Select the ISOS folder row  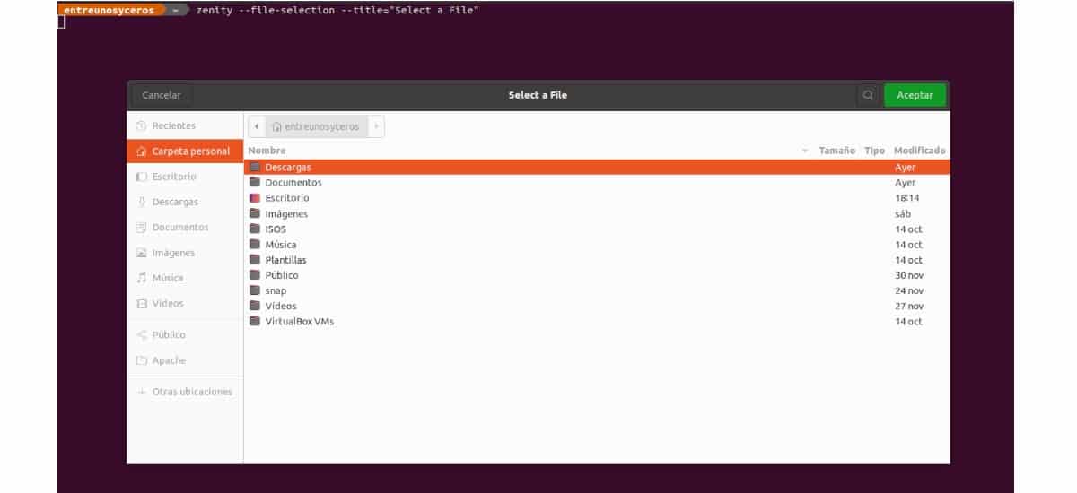[x=275, y=229]
